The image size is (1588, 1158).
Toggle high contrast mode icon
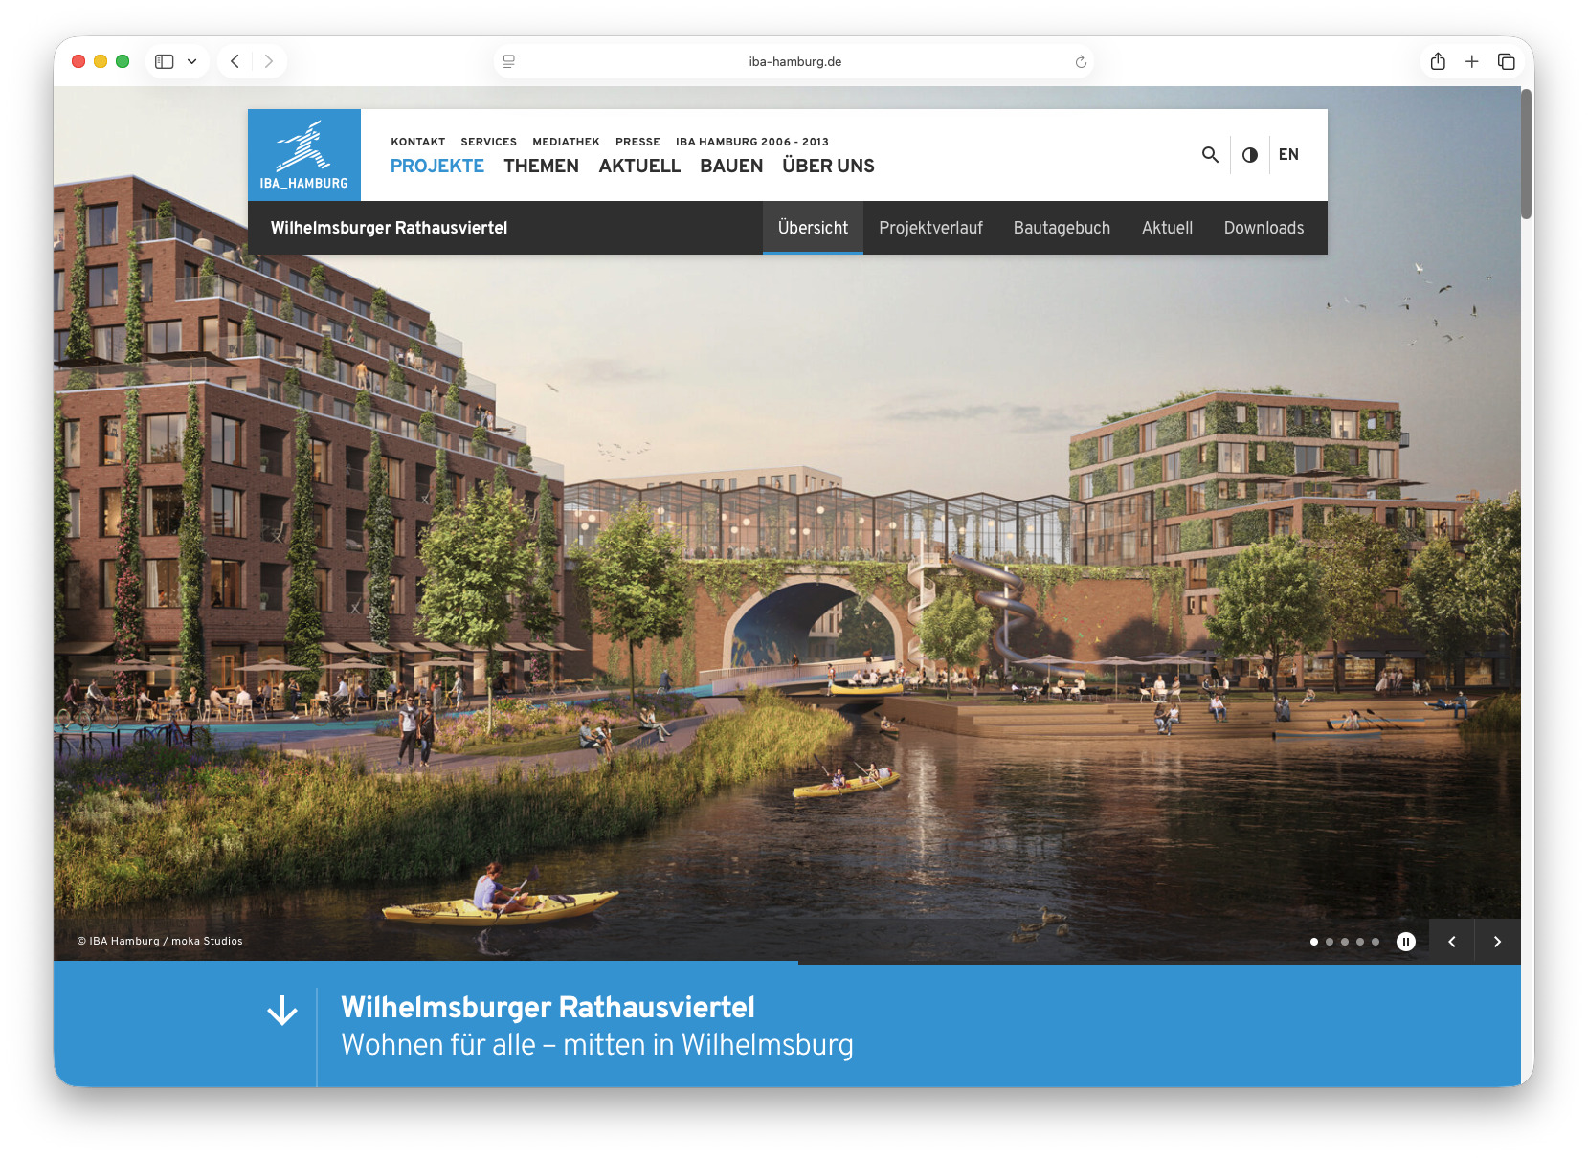(x=1249, y=155)
